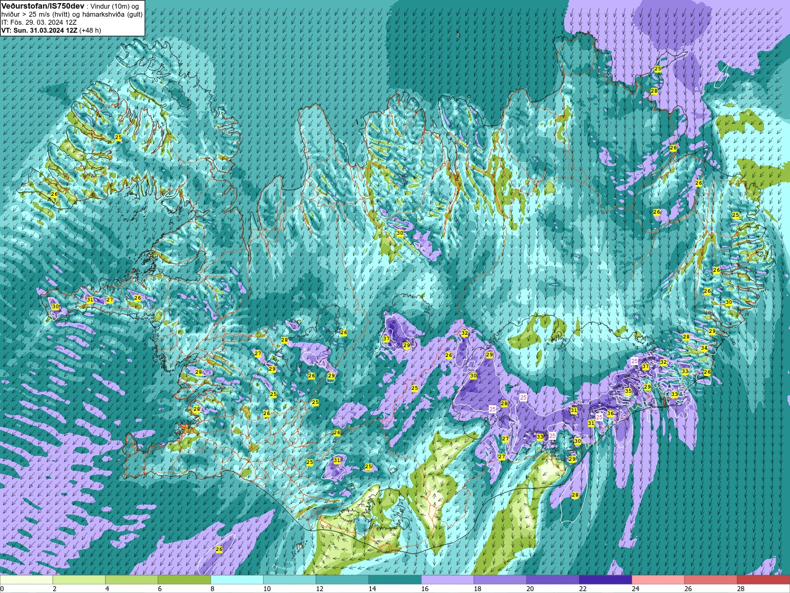Pick the medium purple 18–20 m/s legend swatch
790x593 pixels.
point(501,580)
